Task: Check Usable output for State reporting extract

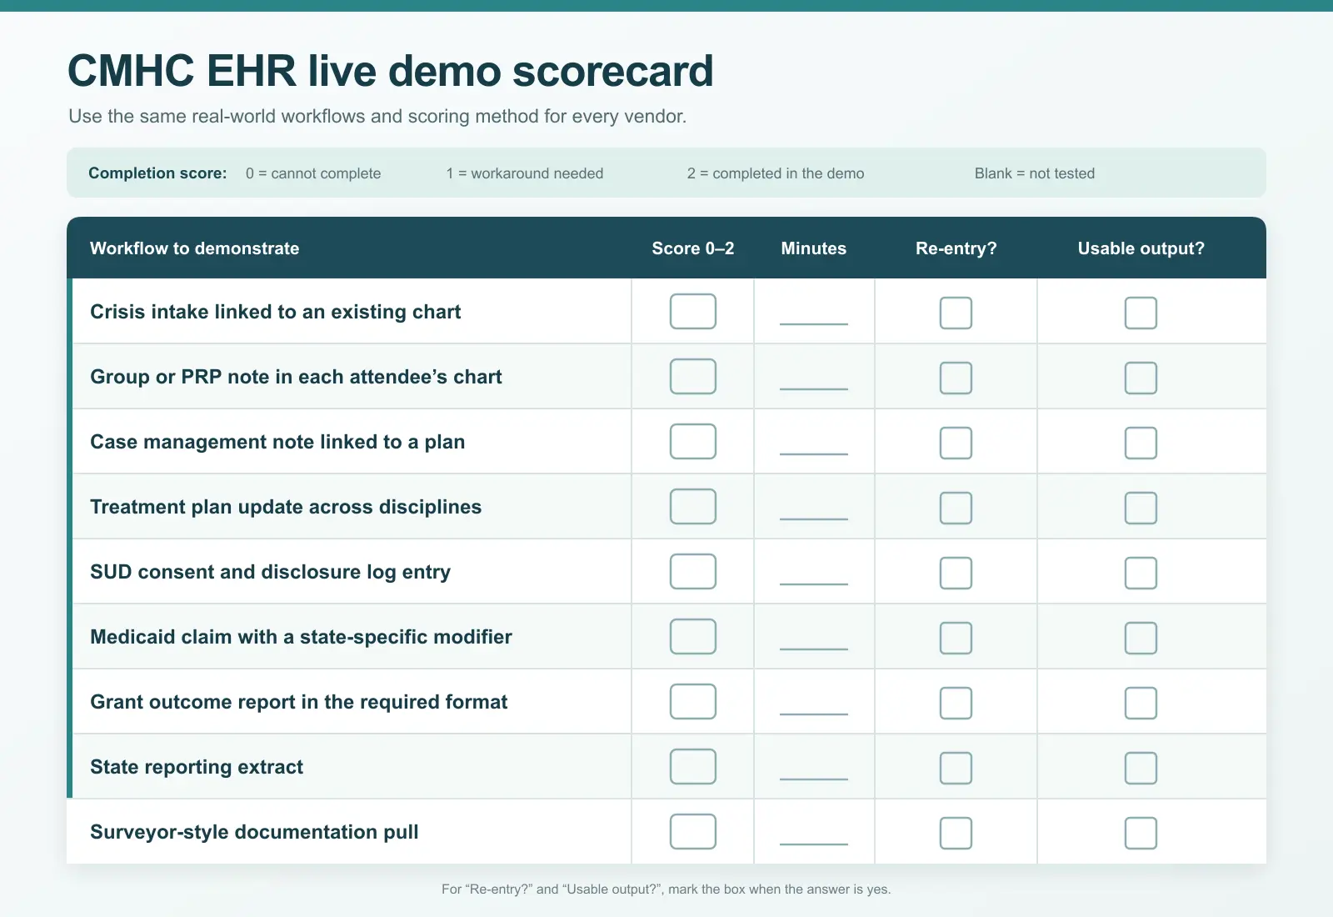Action: [1141, 768]
